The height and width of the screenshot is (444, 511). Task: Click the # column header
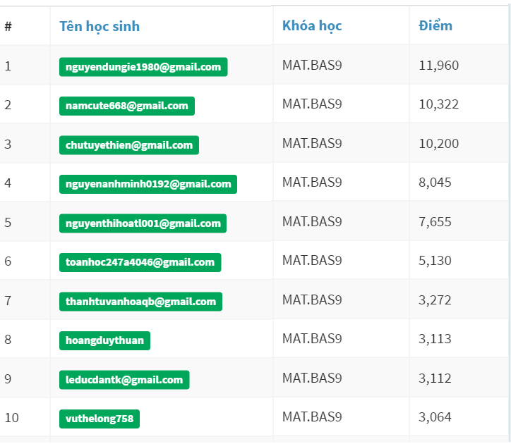[8, 26]
